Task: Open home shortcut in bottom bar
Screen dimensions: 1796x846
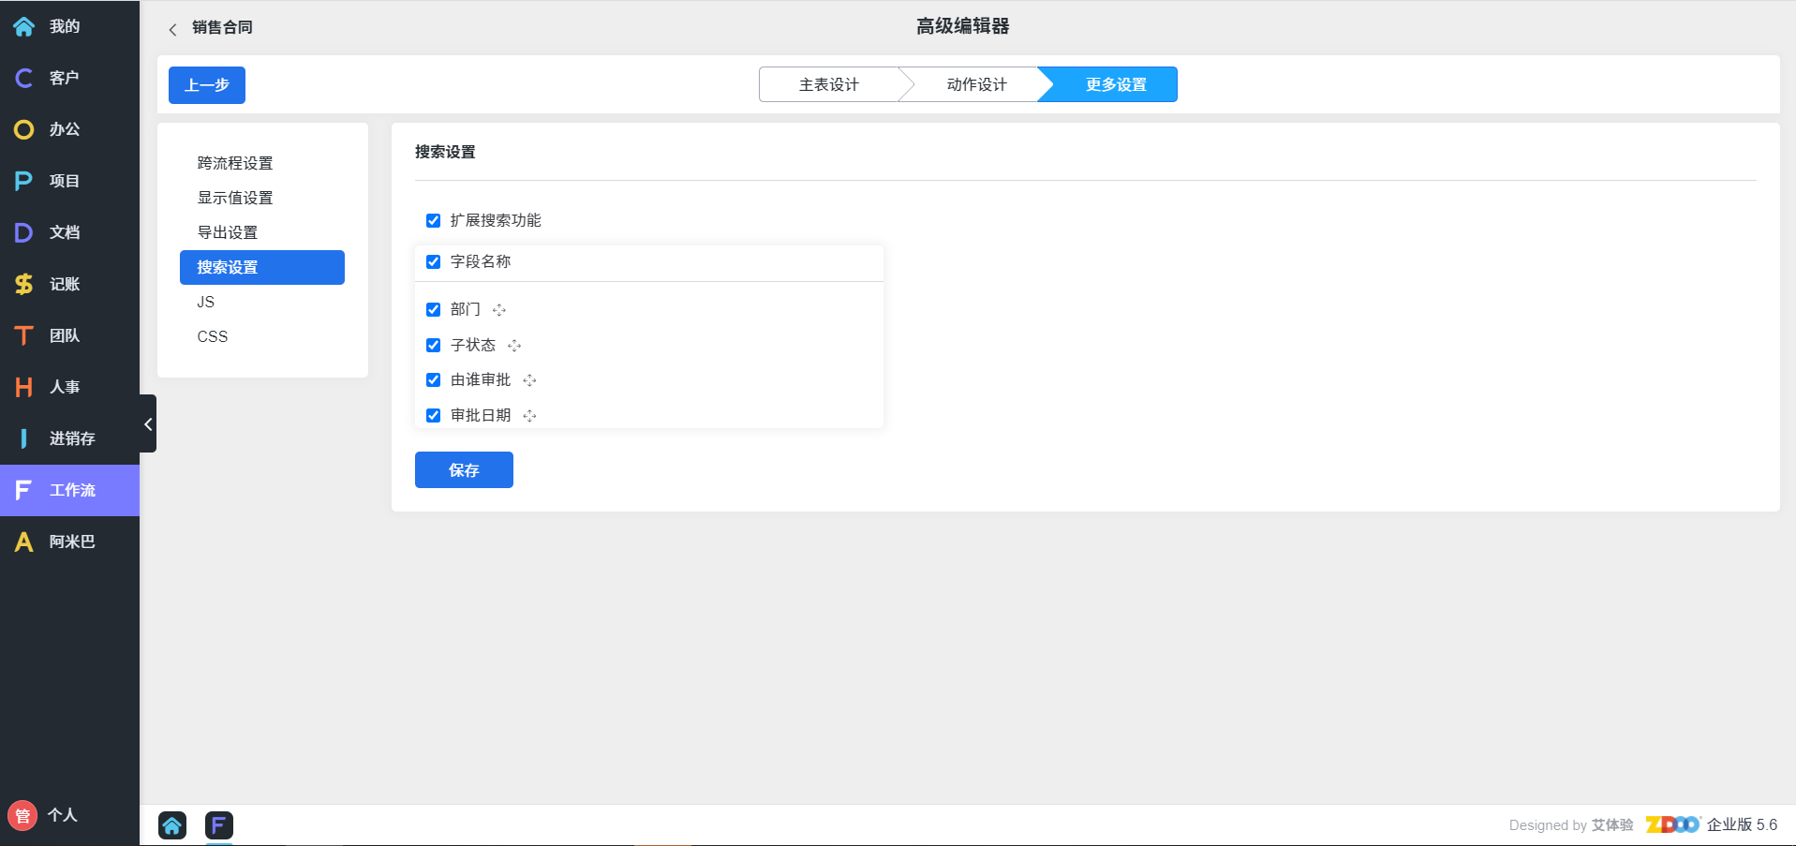Action: pyautogui.click(x=172, y=825)
